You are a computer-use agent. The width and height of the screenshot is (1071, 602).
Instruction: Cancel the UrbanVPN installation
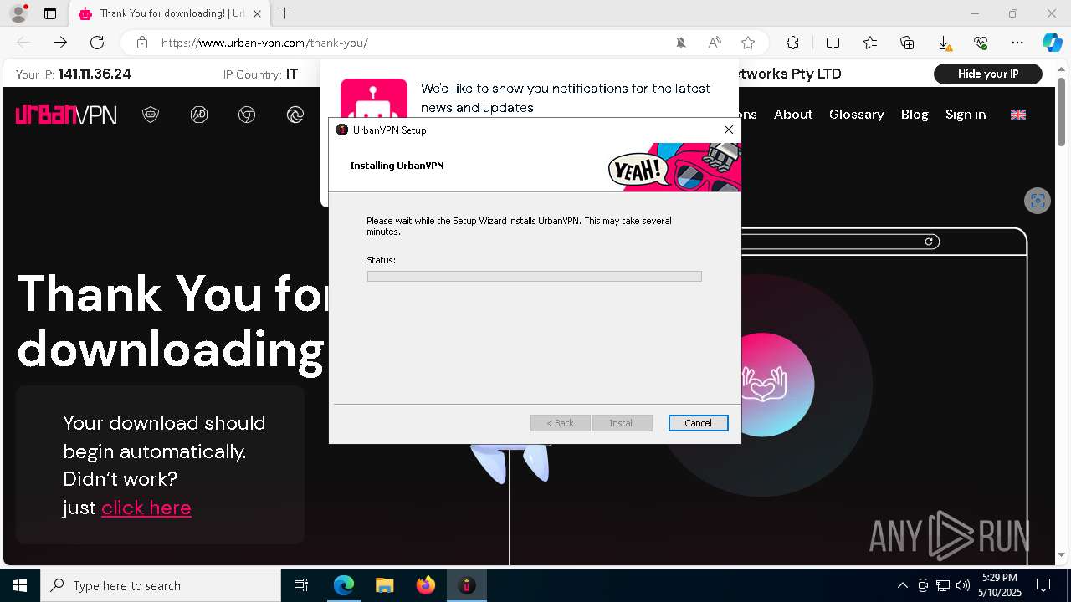pos(699,423)
